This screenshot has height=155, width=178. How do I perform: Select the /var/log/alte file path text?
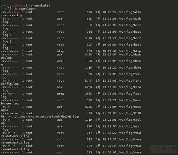pyautogui.click(x=129, y=12)
